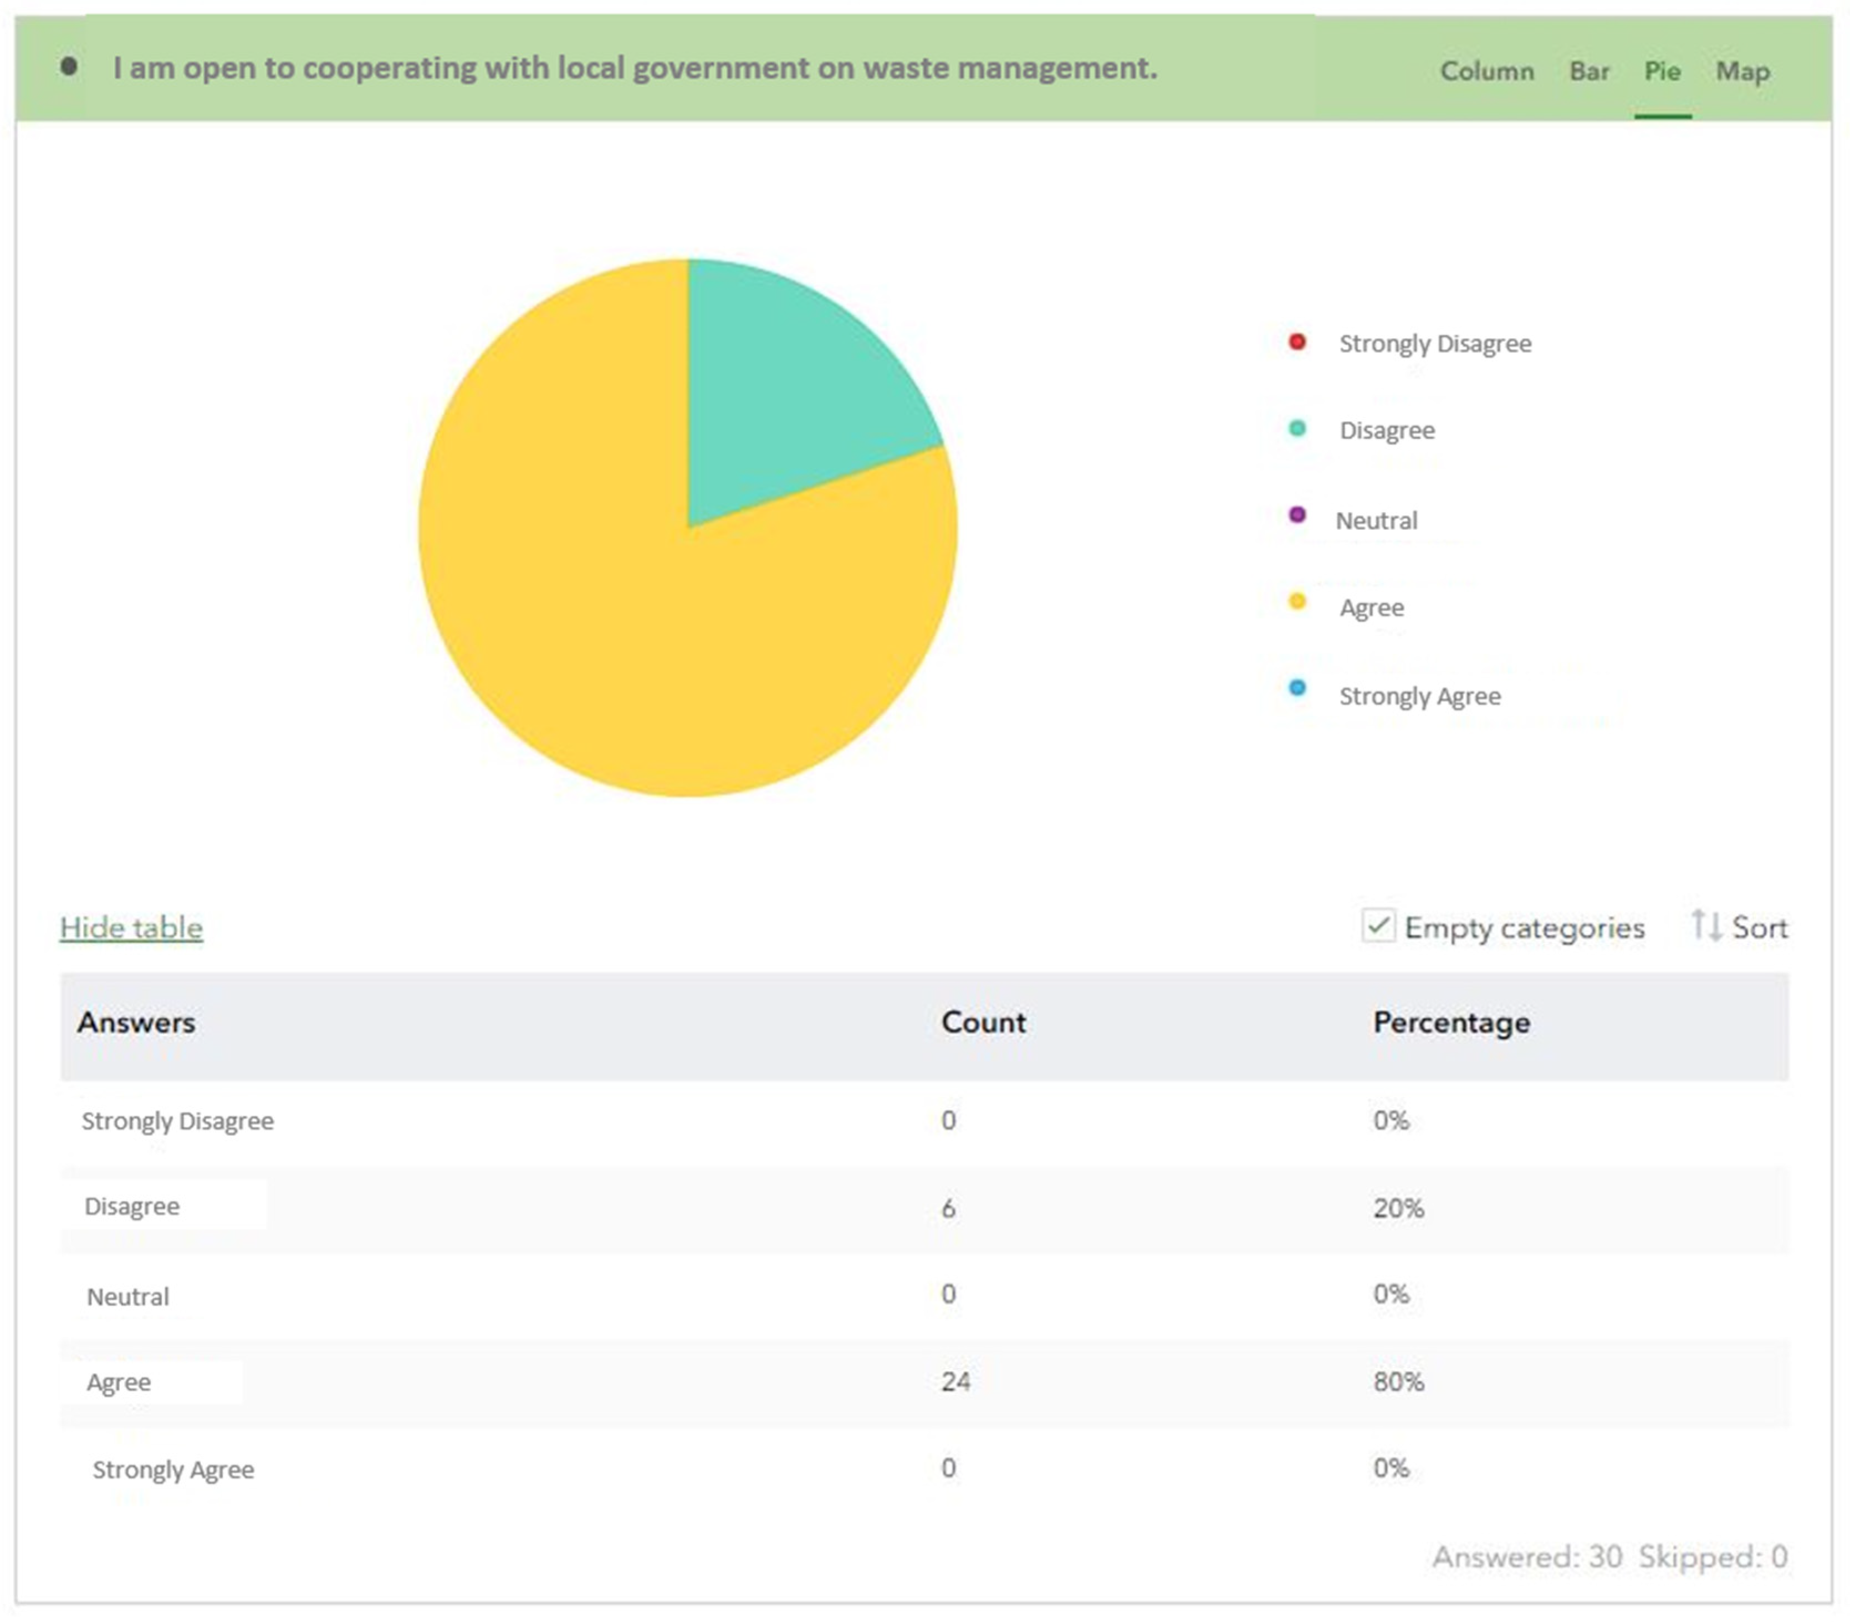The height and width of the screenshot is (1624, 1850).
Task: Switch to the Column chart tab
Action: pos(1486,70)
